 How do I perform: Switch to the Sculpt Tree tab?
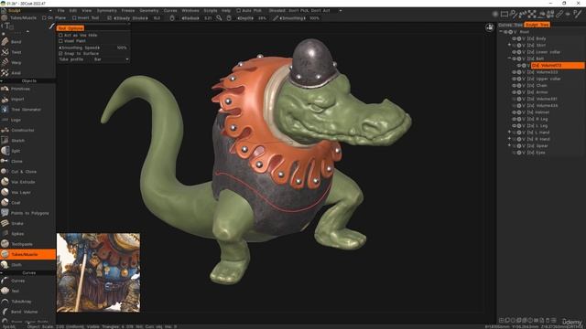537,25
